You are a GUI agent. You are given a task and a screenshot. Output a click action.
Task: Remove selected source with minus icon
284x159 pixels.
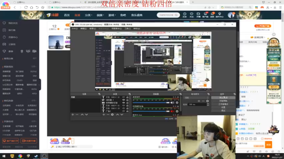point(108,114)
